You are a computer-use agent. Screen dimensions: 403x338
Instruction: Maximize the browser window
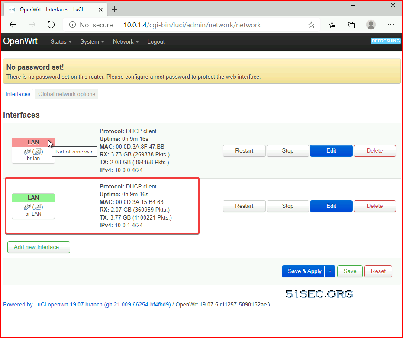click(373, 5)
